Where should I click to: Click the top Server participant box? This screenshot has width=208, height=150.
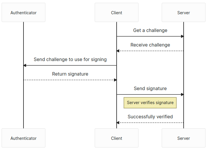click(184, 12)
